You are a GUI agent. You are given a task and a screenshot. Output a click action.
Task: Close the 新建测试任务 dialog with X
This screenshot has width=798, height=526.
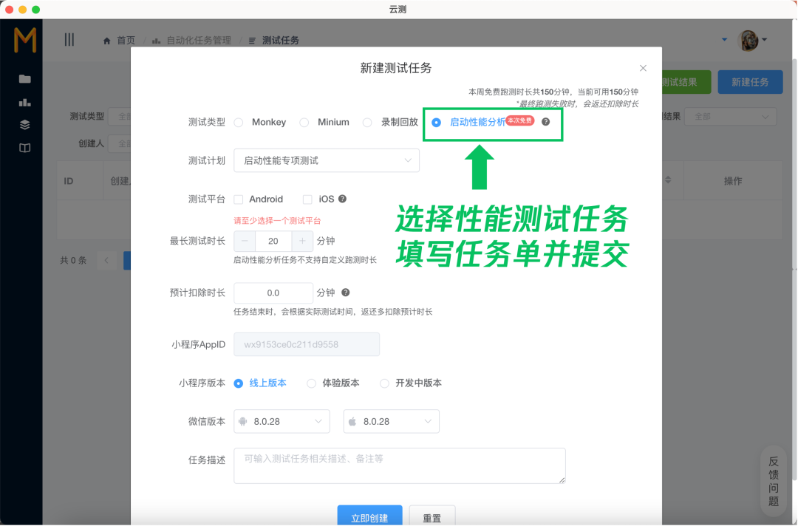[643, 68]
